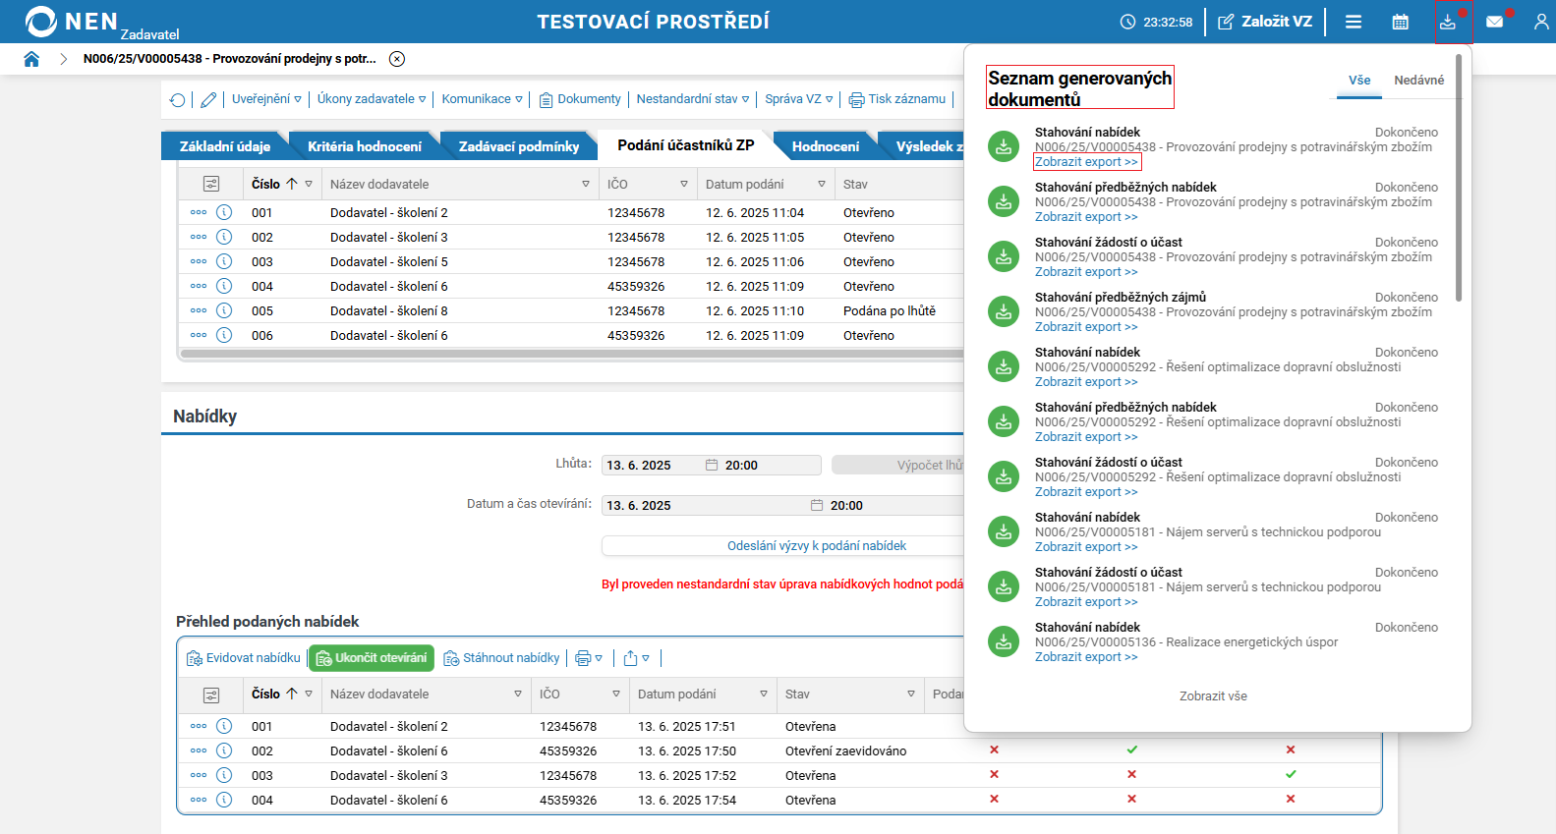
Task: Click the pencil edit icon
Action: pyautogui.click(x=208, y=99)
